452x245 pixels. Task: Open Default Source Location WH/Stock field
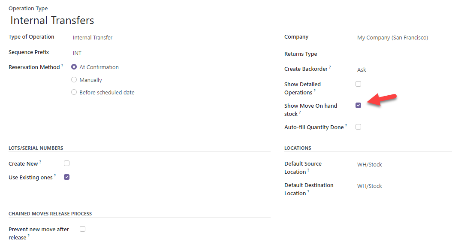click(404, 164)
